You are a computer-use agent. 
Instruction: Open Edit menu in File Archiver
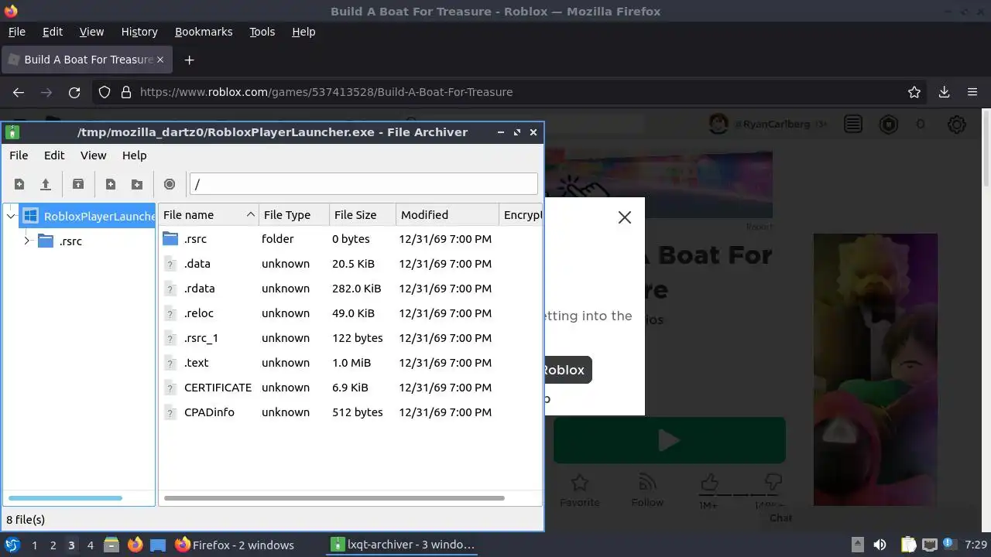click(x=54, y=155)
